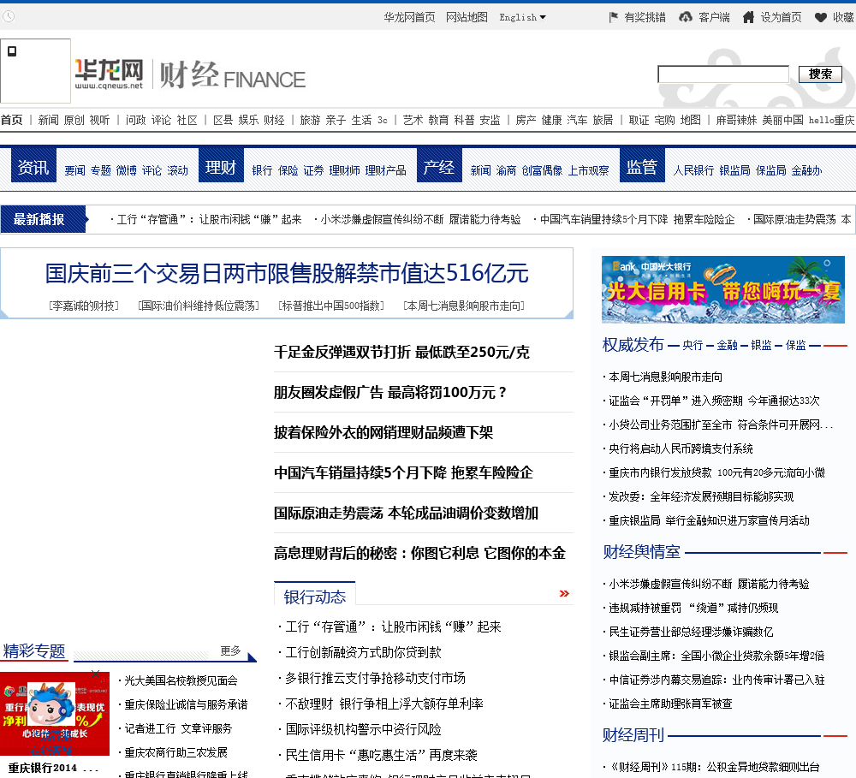Open 上市观察 sub-link
This screenshot has width=856, height=778.
pyautogui.click(x=589, y=171)
